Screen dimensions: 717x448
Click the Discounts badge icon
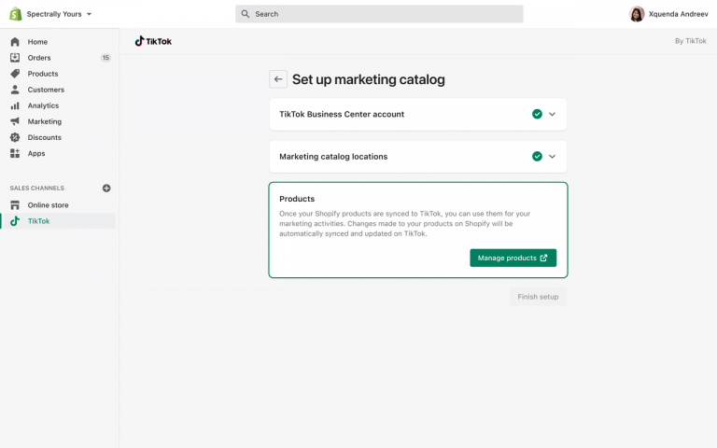[15, 137]
